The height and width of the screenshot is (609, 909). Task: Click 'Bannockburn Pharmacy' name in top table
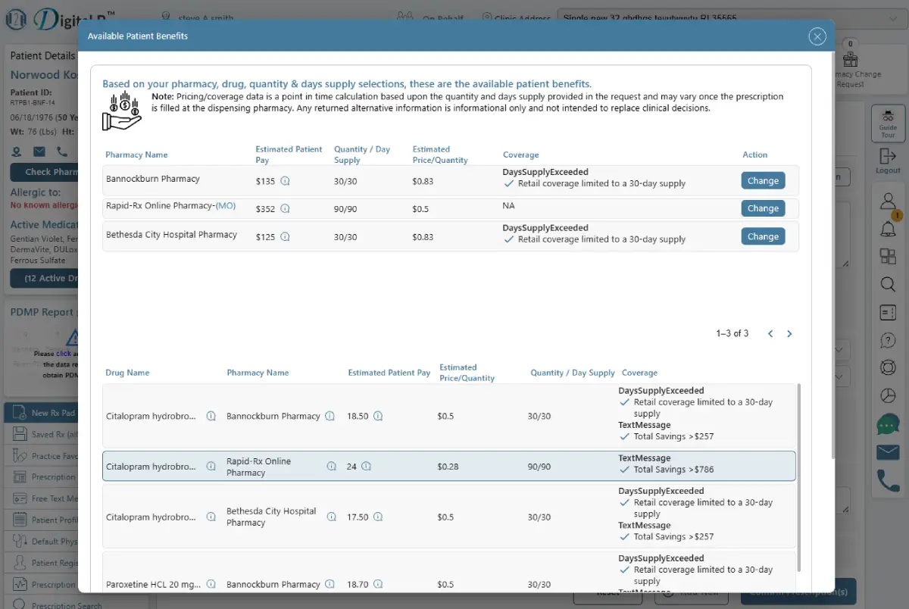coord(153,179)
